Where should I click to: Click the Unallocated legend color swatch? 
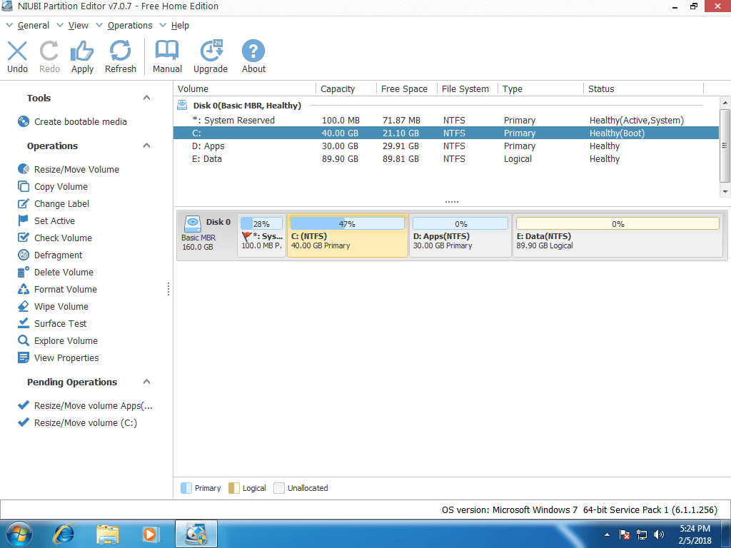279,488
